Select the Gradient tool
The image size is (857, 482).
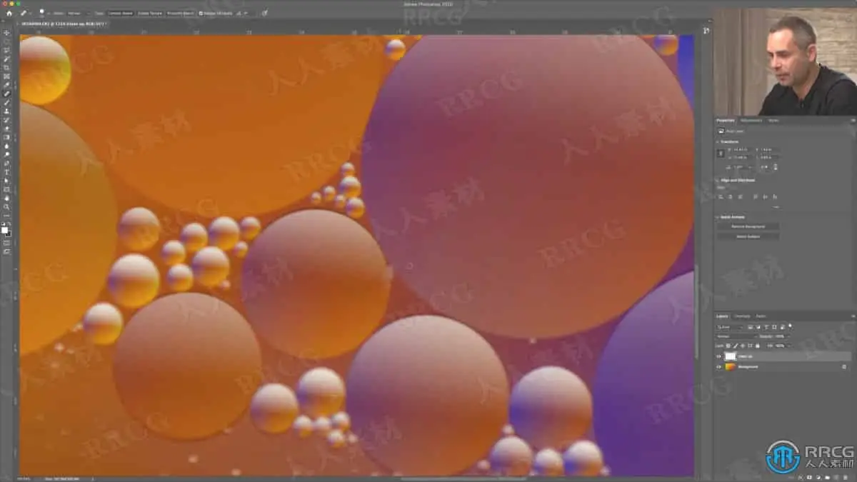coord(7,137)
